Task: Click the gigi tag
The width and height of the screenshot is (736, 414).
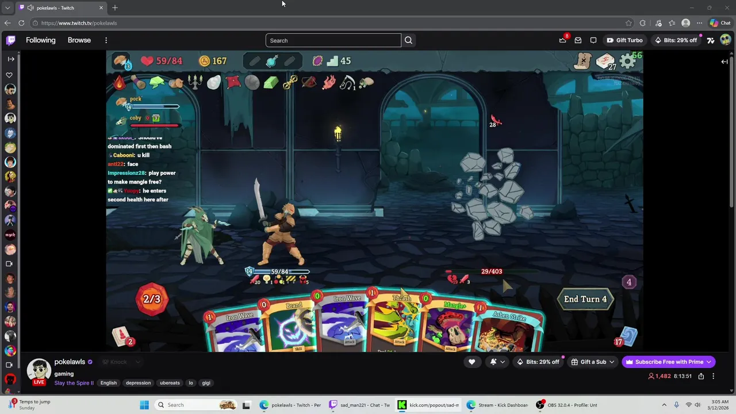Action: pos(206,383)
